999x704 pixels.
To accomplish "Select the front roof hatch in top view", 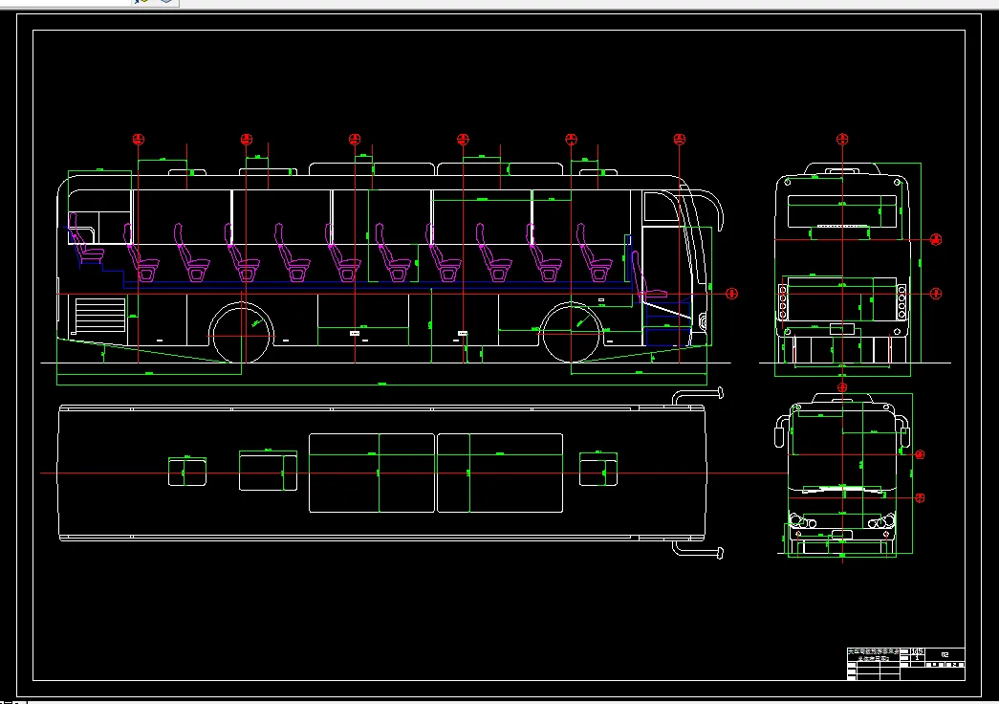I will (598, 470).
